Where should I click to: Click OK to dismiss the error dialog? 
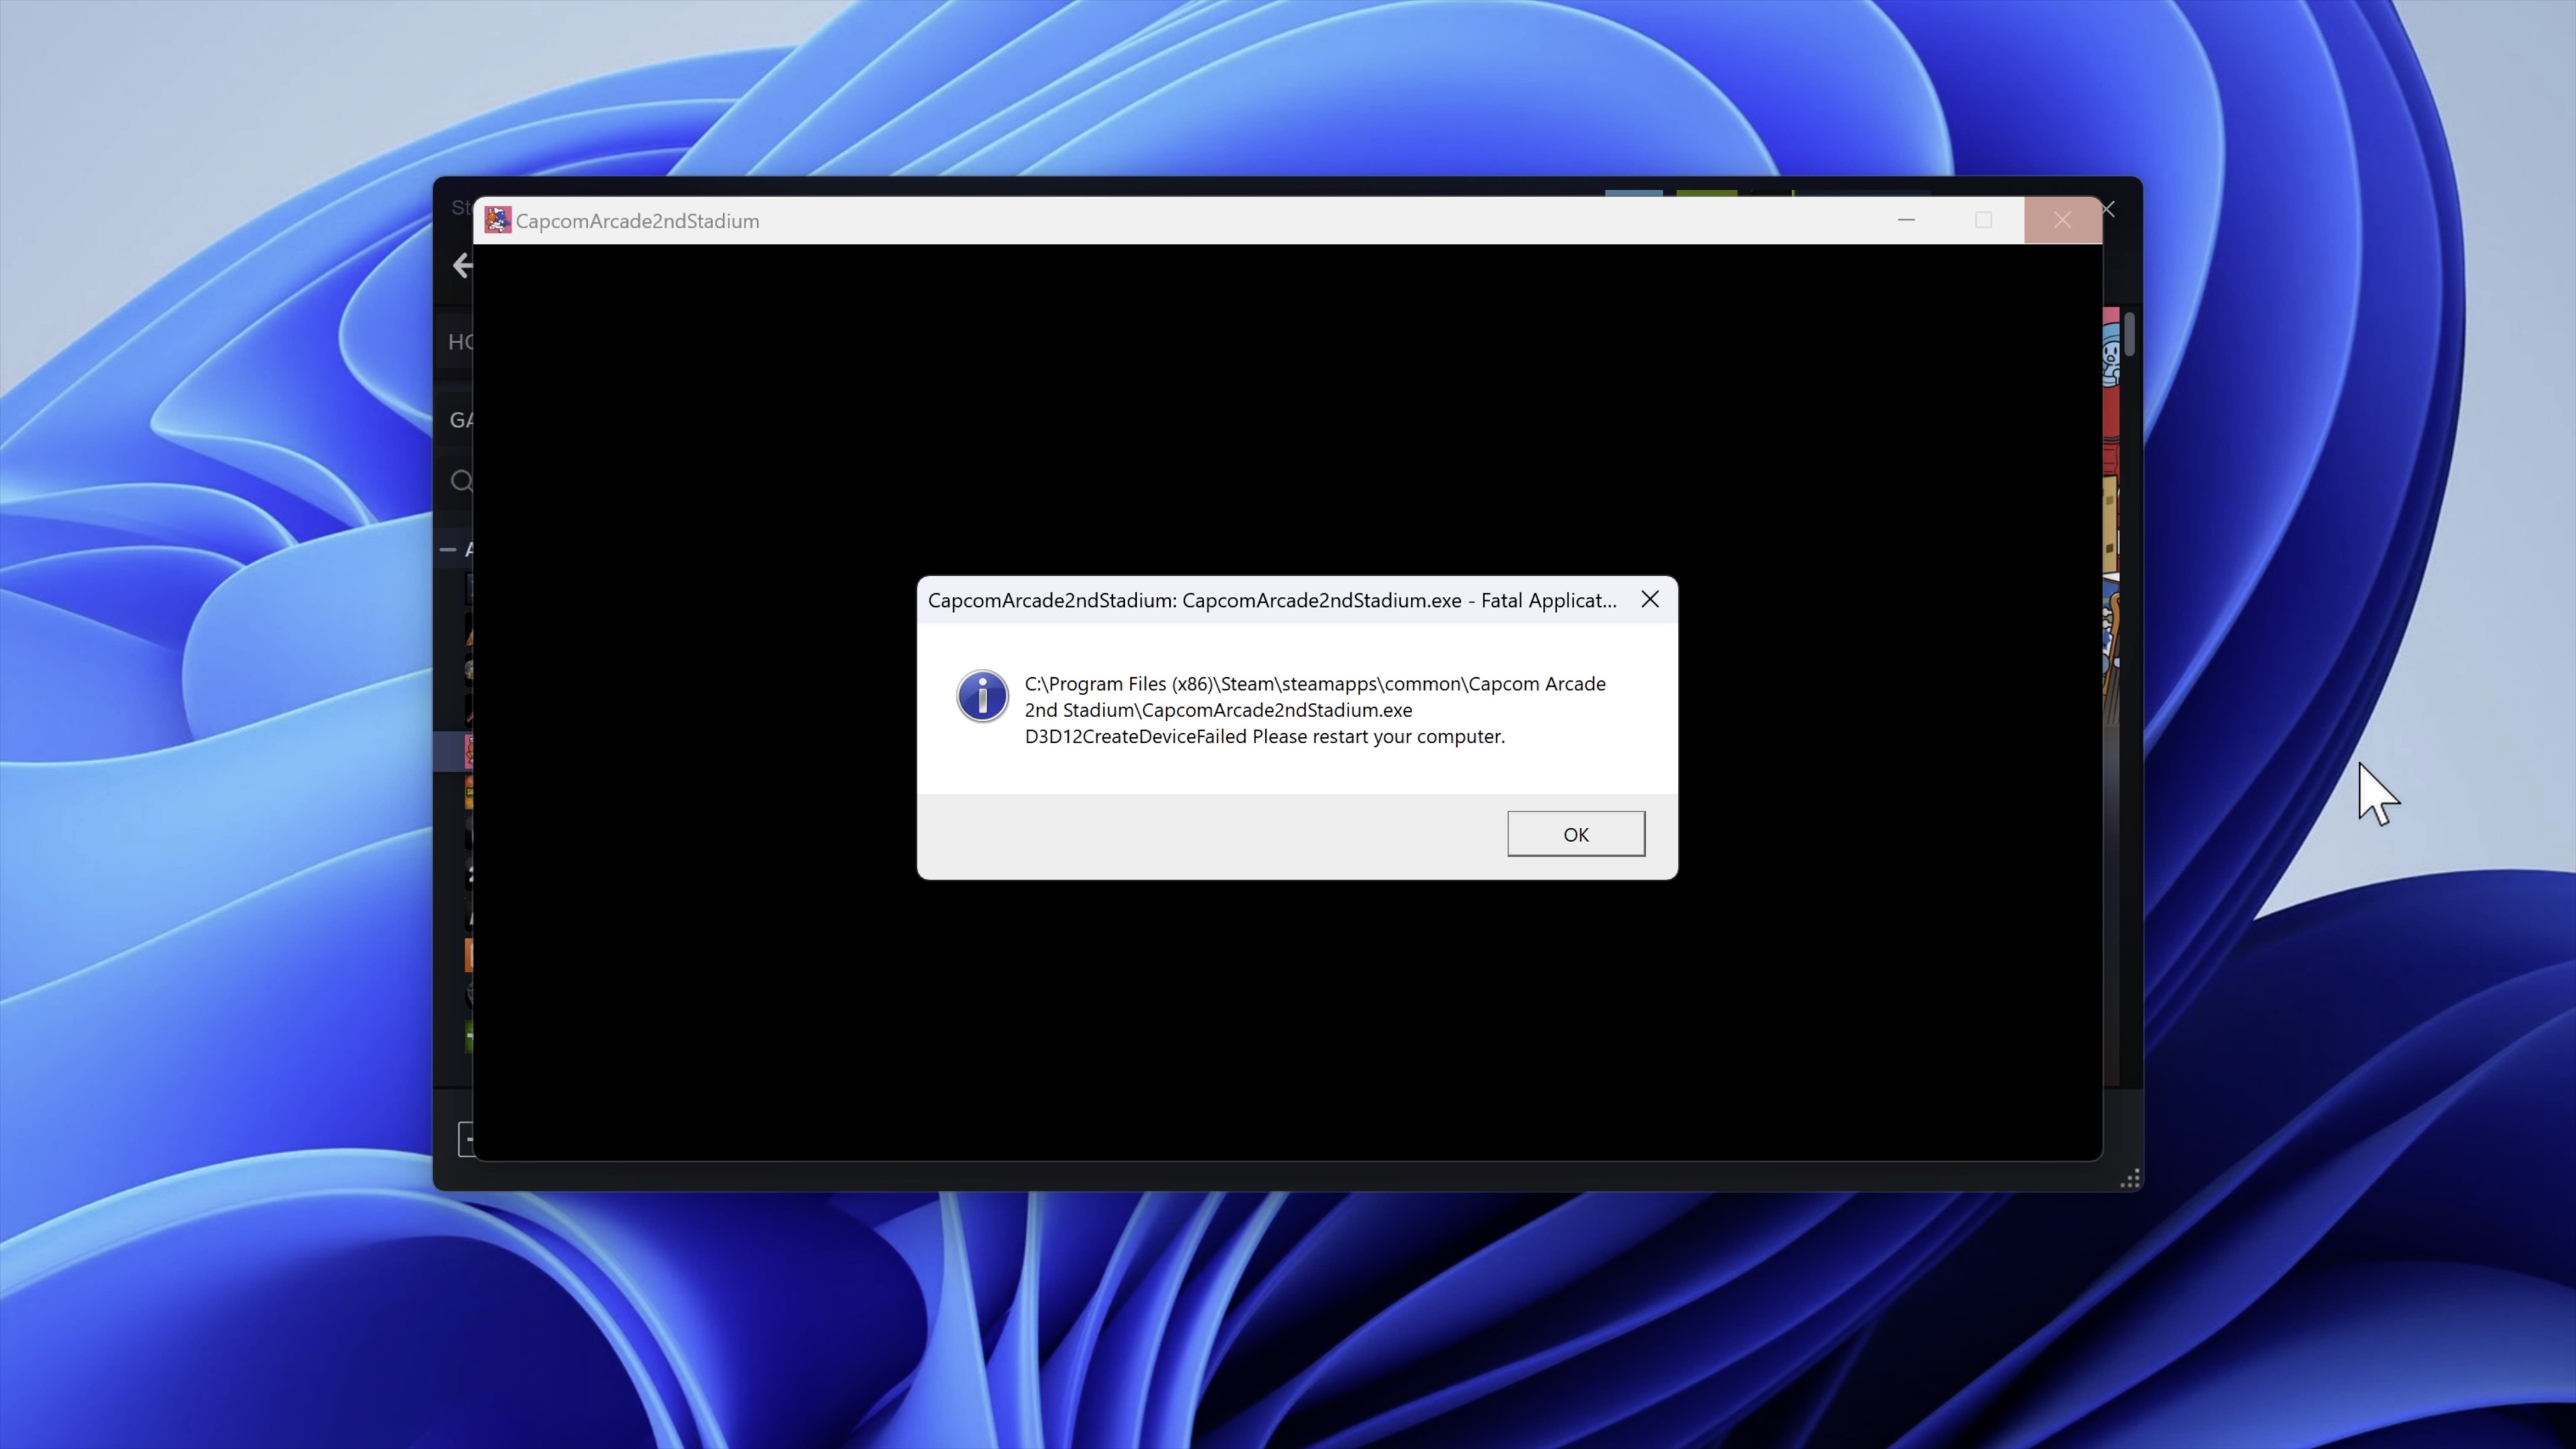pos(1575,833)
